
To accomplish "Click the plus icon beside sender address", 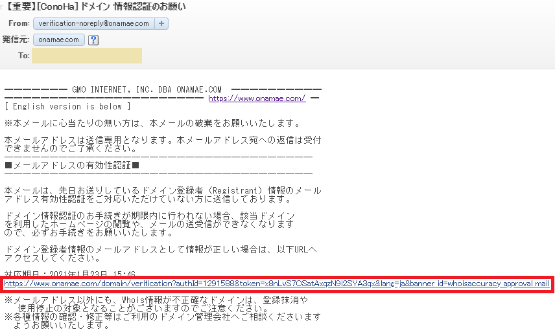I will tap(161, 24).
